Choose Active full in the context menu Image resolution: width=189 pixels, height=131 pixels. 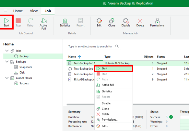pos(114,85)
